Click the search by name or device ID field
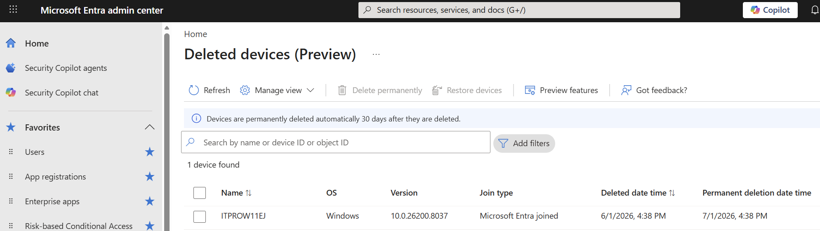This screenshot has width=820, height=231. pos(336,142)
